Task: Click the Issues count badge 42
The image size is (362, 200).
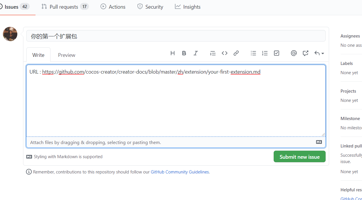Action: tap(25, 6)
